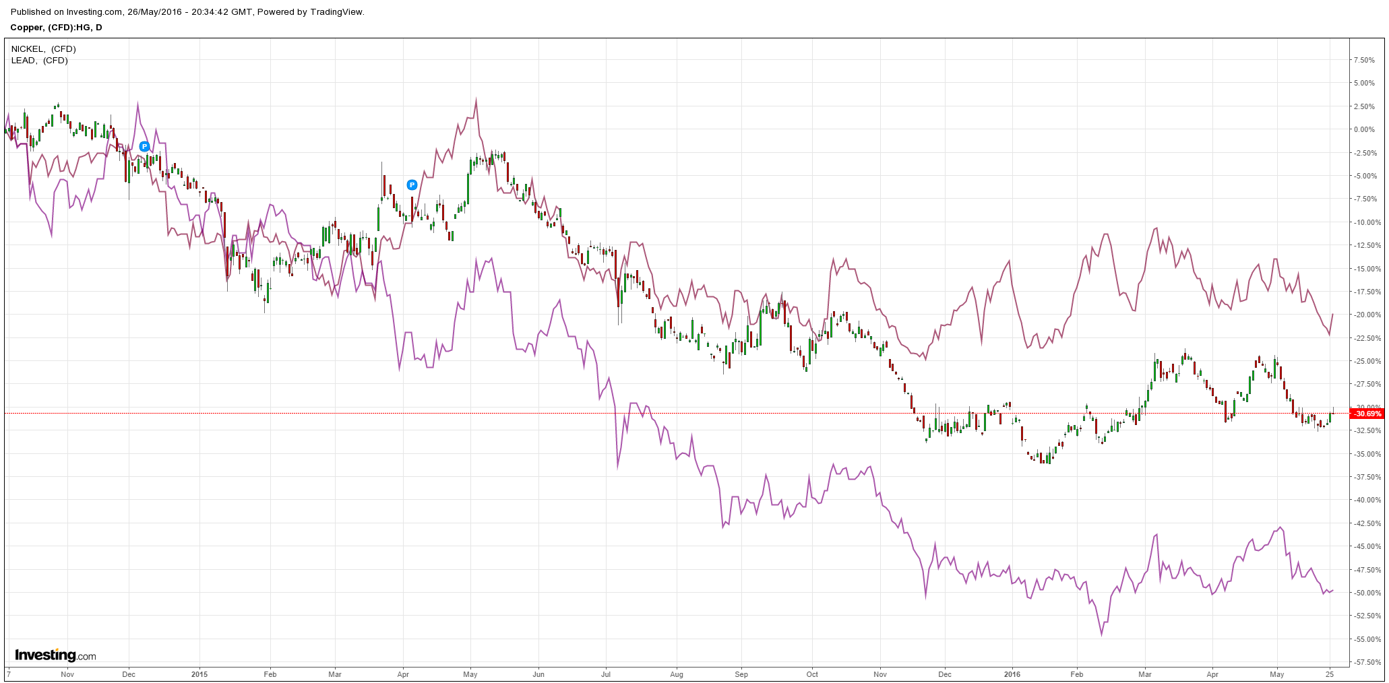
Task: Click the 25 date label on axis
Action: 1330,674
